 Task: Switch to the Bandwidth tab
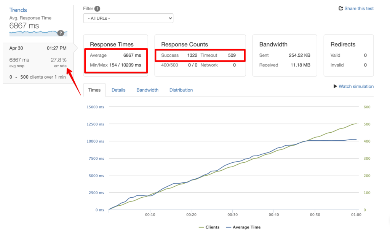147,90
